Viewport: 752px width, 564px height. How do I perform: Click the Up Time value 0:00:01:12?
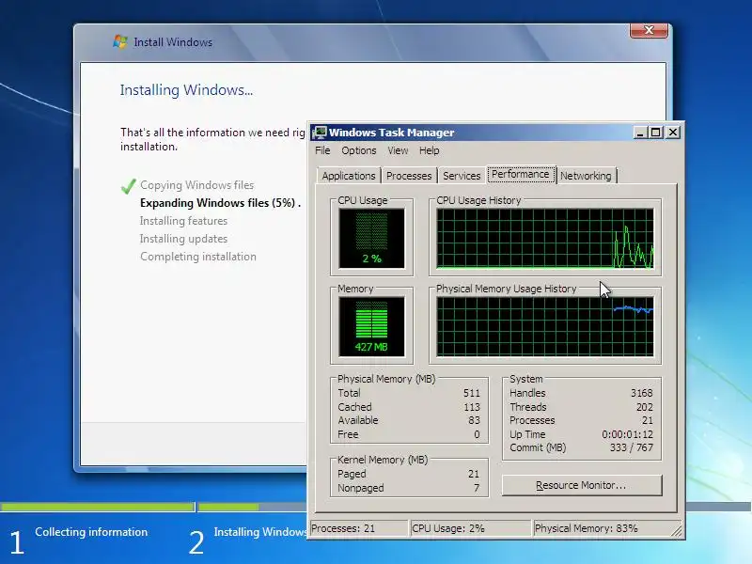tap(627, 434)
